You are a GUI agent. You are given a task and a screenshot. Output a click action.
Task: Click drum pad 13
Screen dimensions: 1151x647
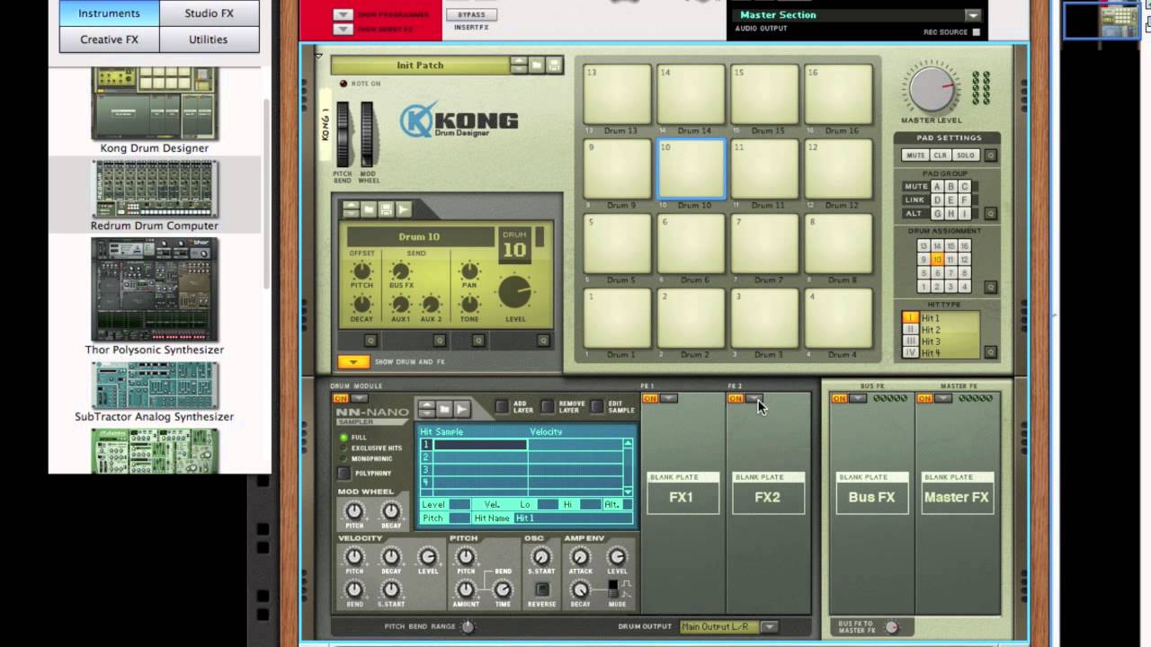pos(618,93)
